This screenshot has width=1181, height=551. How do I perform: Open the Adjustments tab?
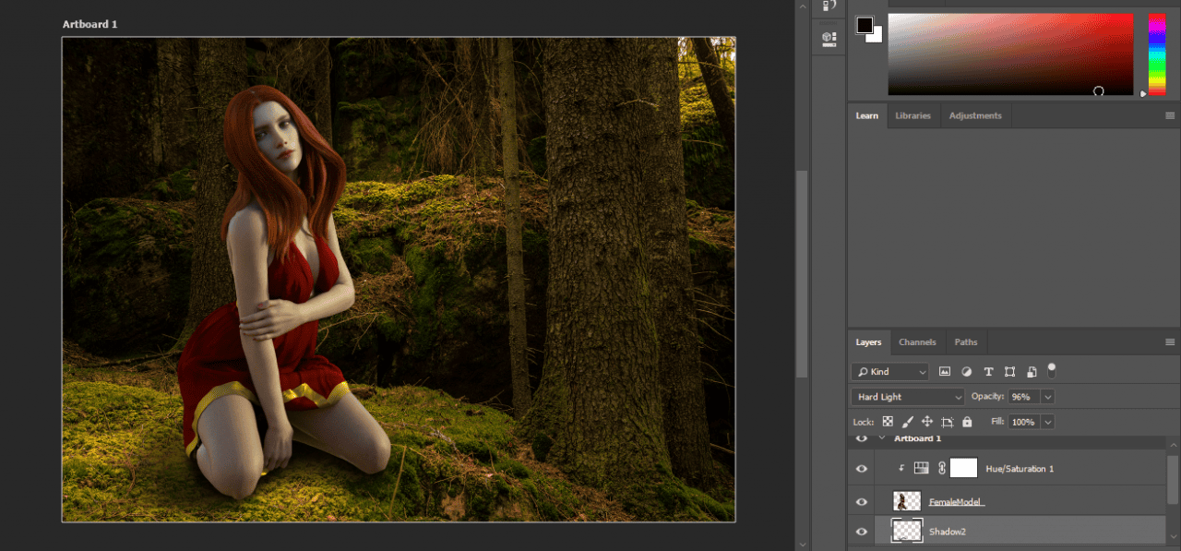[x=975, y=115]
